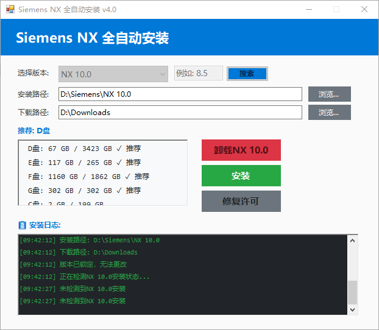Click the log line 正在检测NX 10.0安装状态...
Screen dimensions: 379x330
[84, 276]
